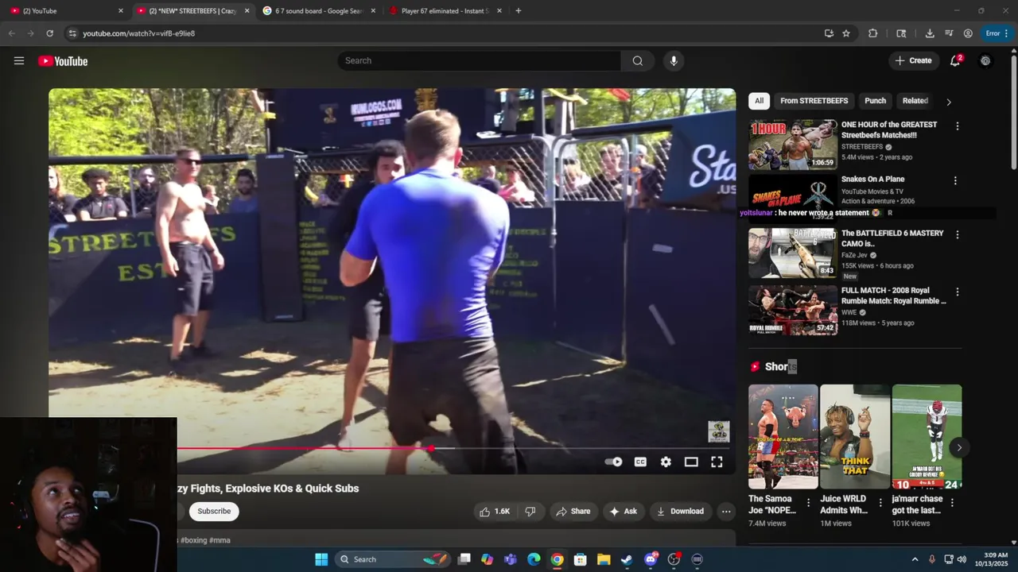Show next Shorts with the arrow button
Viewport: 1018px width, 572px height.
(959, 447)
